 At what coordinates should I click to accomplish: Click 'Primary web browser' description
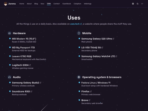(x=91, y=95)
